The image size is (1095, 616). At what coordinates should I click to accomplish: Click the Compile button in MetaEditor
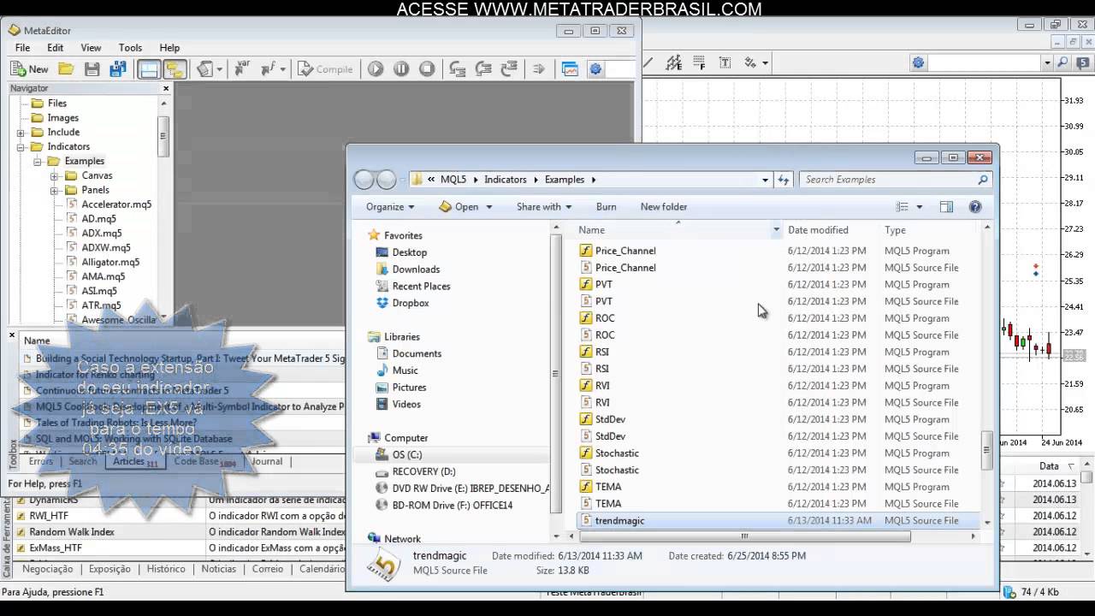(325, 69)
